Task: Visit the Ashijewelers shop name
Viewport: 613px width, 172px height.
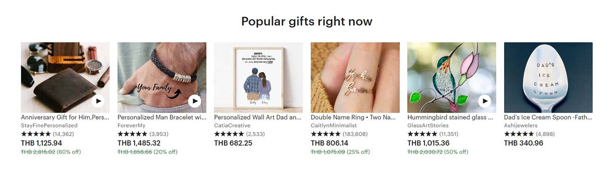Action: point(521,126)
